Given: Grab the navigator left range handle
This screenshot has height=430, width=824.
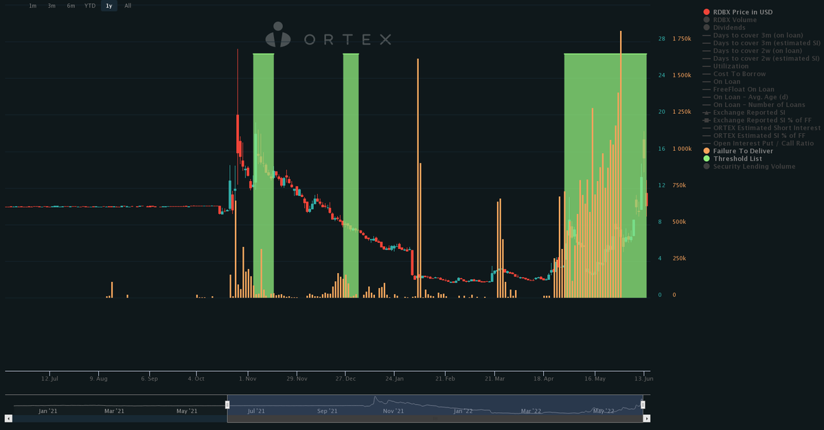Looking at the screenshot, I should click(x=227, y=405).
